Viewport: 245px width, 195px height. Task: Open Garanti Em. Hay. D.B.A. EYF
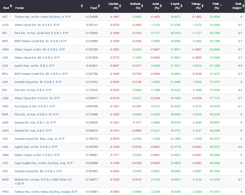tap(33, 131)
